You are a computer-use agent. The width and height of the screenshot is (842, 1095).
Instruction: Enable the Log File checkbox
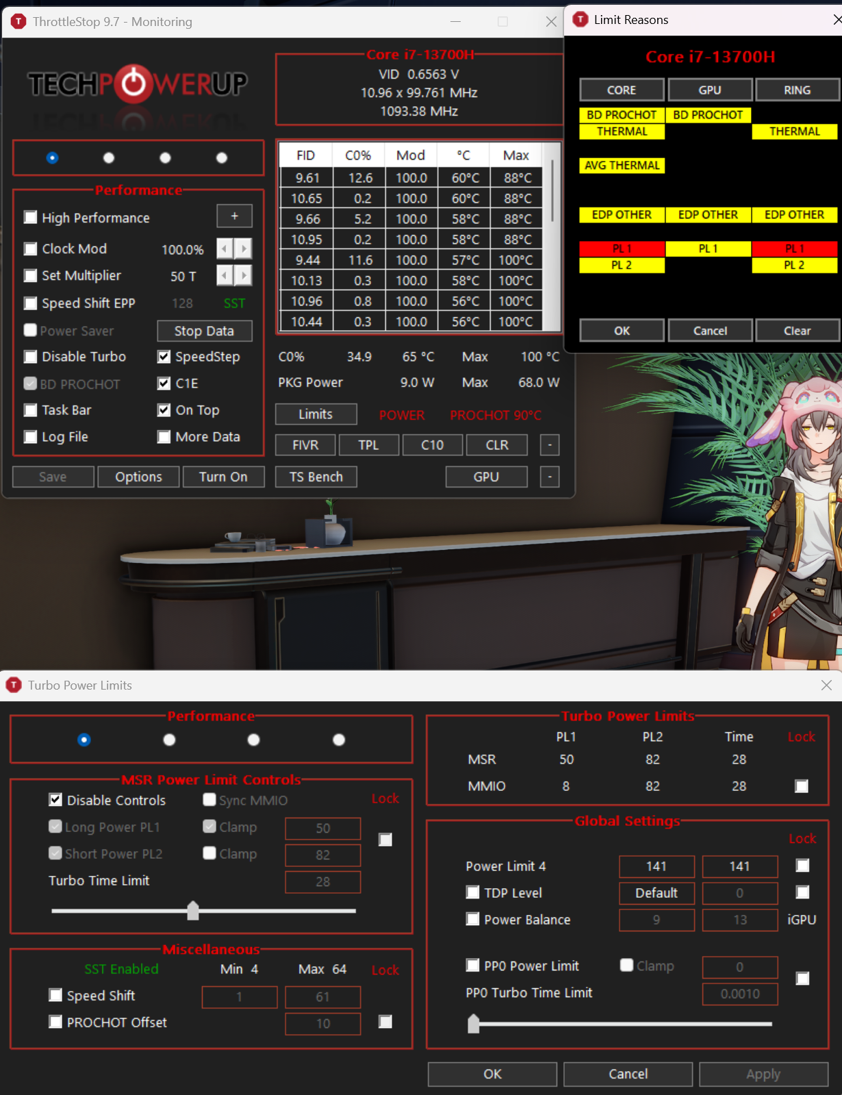pyautogui.click(x=30, y=437)
